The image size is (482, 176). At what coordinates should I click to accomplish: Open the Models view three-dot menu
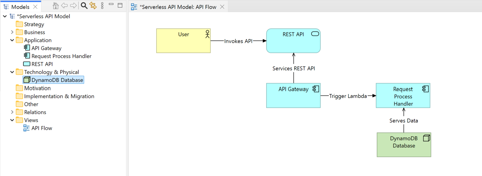tap(102, 5)
